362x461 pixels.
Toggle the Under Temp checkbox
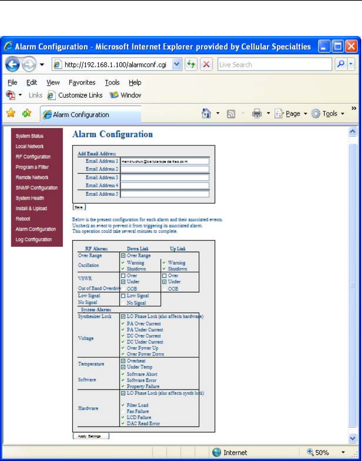point(123,367)
